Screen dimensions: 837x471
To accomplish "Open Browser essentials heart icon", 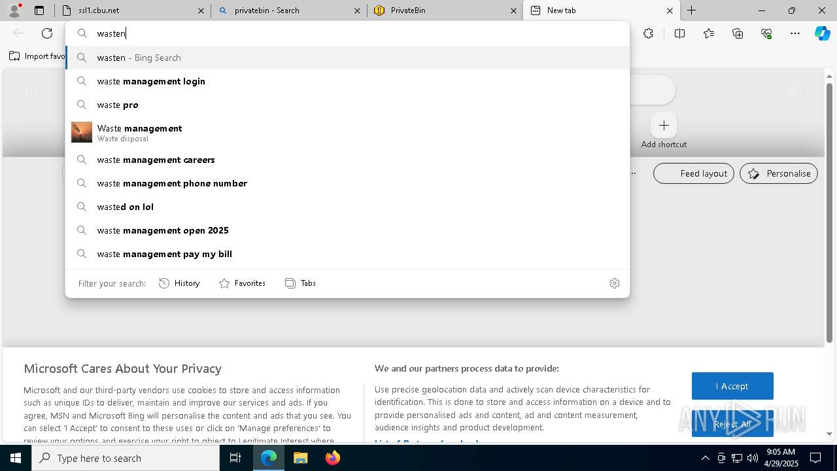I will point(766,33).
